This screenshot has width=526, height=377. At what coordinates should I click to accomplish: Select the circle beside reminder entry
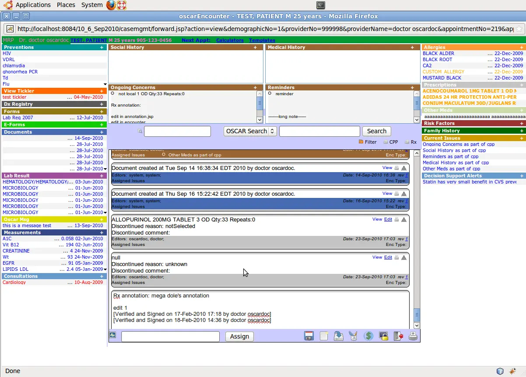point(270,93)
